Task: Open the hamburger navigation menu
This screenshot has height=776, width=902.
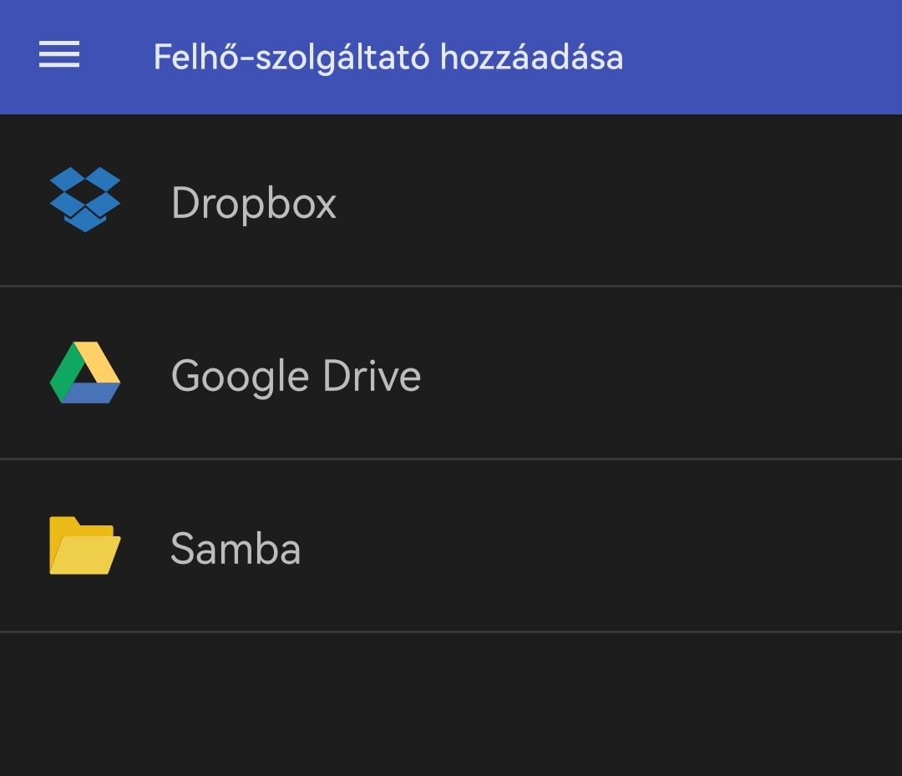Action: (x=59, y=54)
